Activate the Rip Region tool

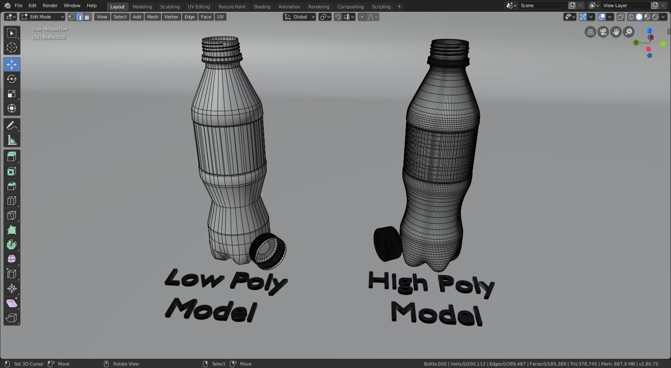point(12,318)
